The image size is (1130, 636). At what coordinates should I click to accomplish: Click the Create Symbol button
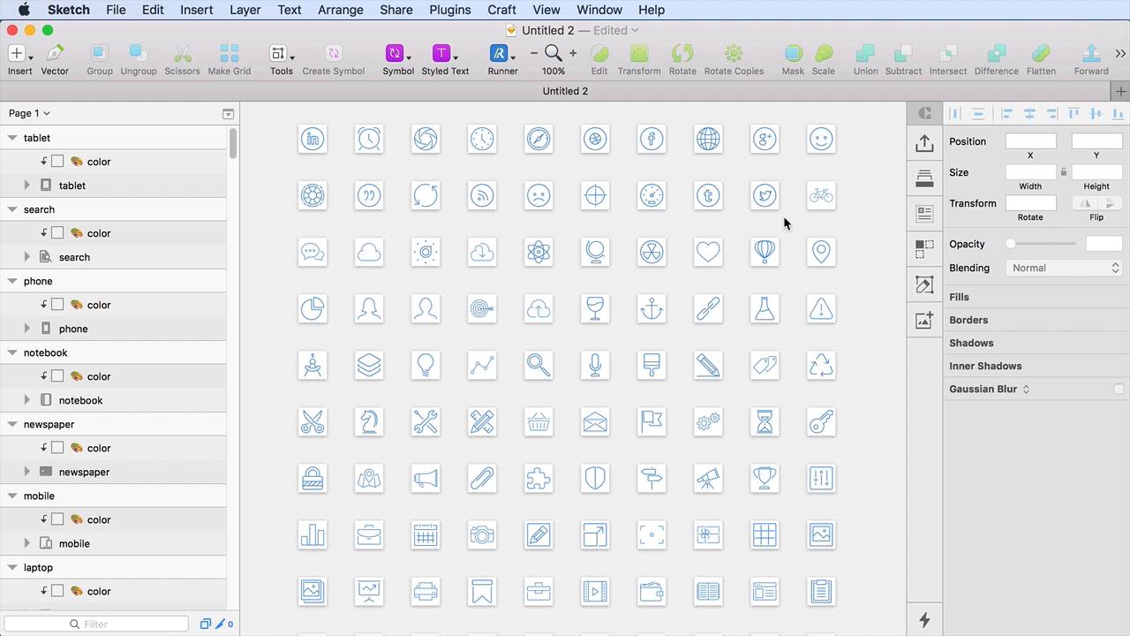(333, 59)
